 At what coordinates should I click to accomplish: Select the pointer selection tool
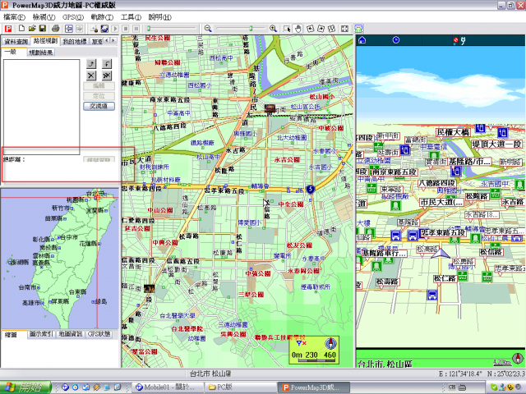pyautogui.click(x=287, y=29)
